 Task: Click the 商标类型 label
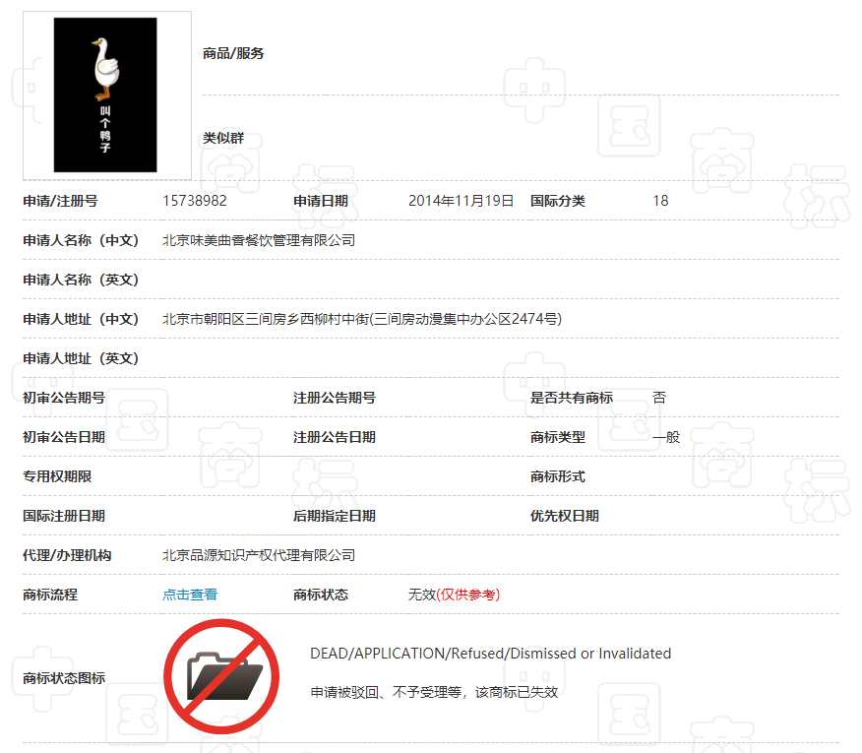pos(557,437)
